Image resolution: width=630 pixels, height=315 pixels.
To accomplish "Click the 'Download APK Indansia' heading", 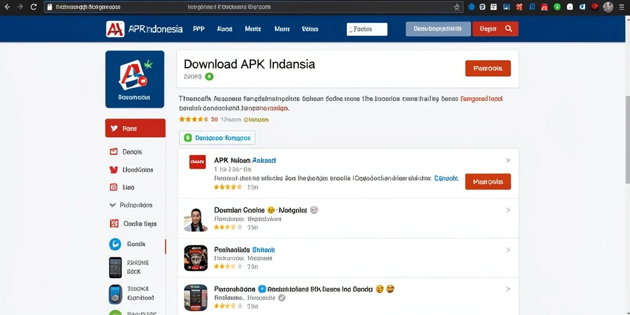I will [x=249, y=64].
